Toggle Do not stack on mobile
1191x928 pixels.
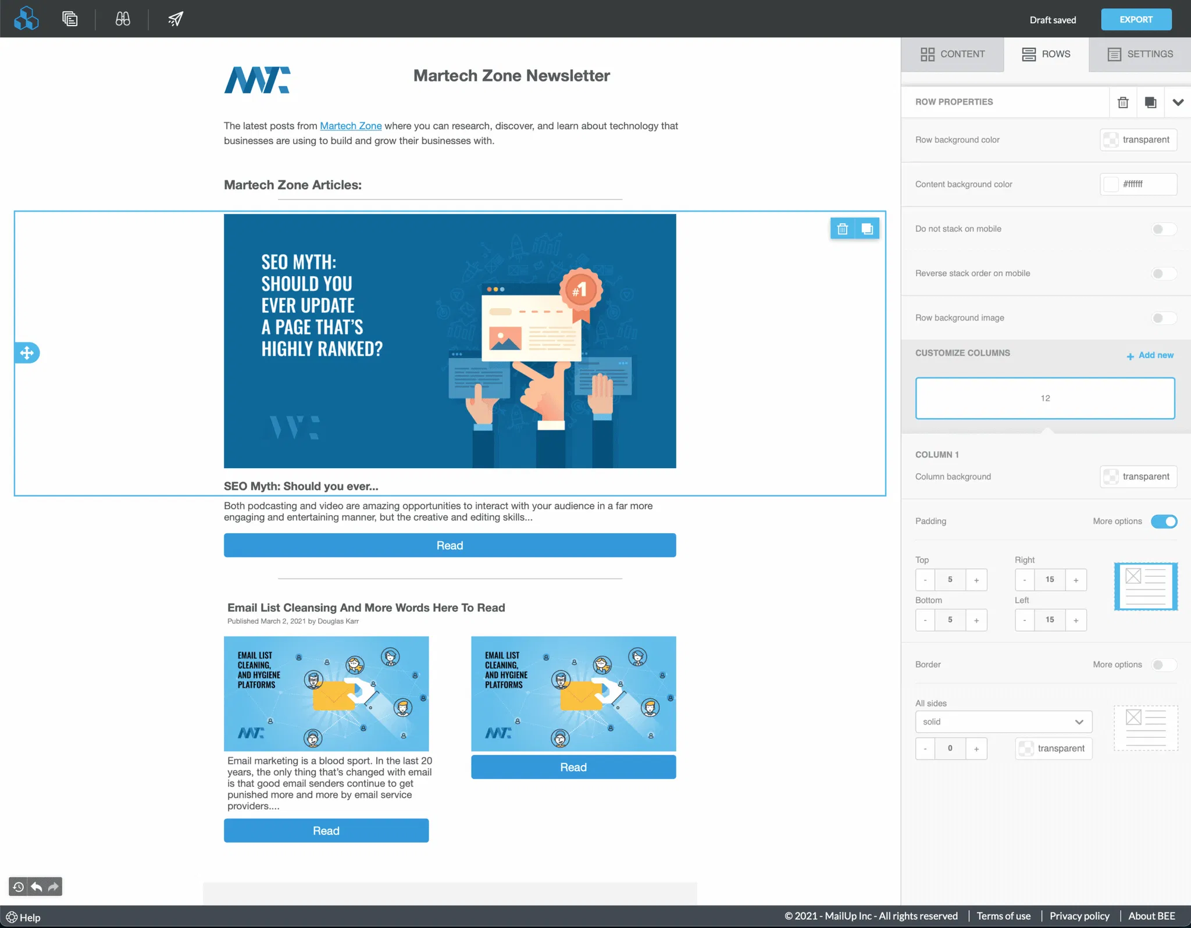pyautogui.click(x=1164, y=229)
